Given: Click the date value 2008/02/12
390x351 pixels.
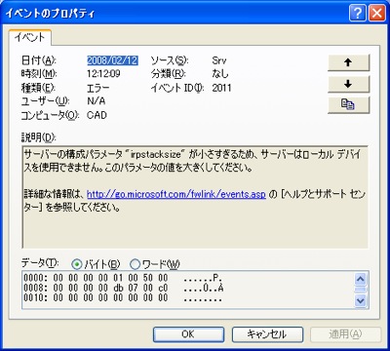Looking at the screenshot, I should coord(112,60).
